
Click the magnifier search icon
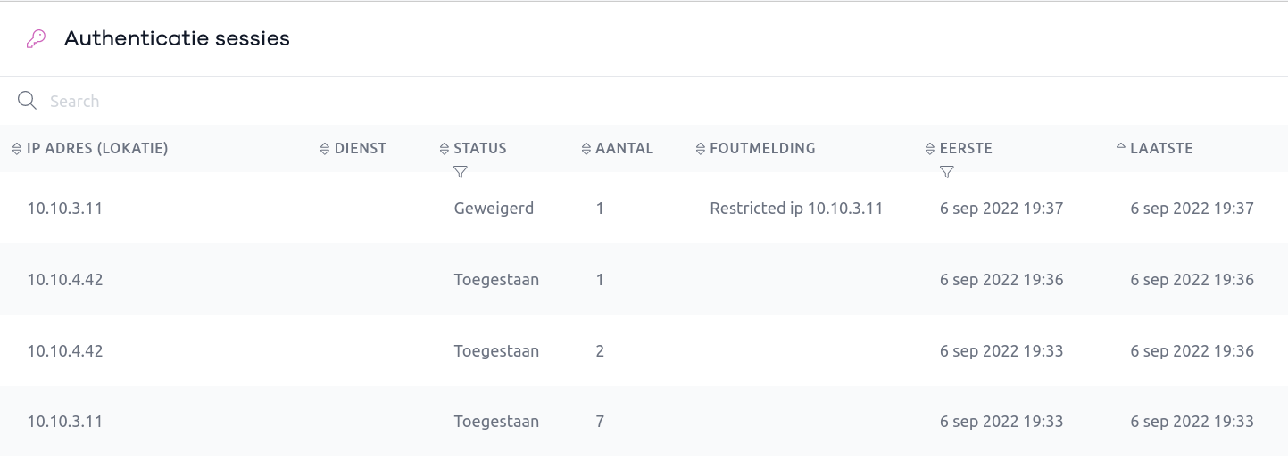(27, 101)
